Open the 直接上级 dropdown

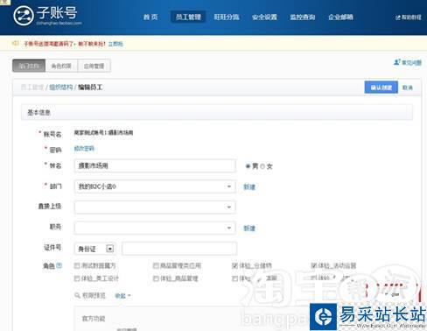click(x=155, y=207)
